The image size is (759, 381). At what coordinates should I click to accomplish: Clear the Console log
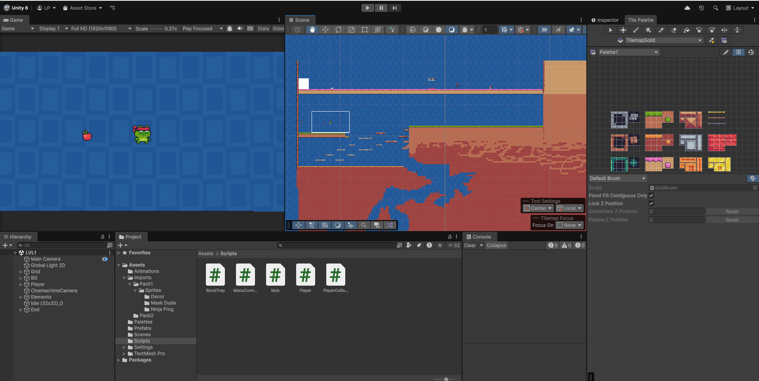click(x=470, y=246)
